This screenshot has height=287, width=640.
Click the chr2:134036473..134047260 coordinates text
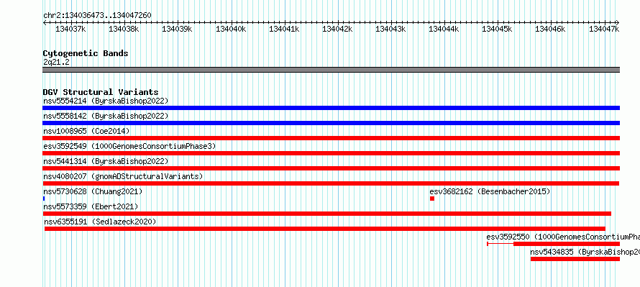(97, 16)
